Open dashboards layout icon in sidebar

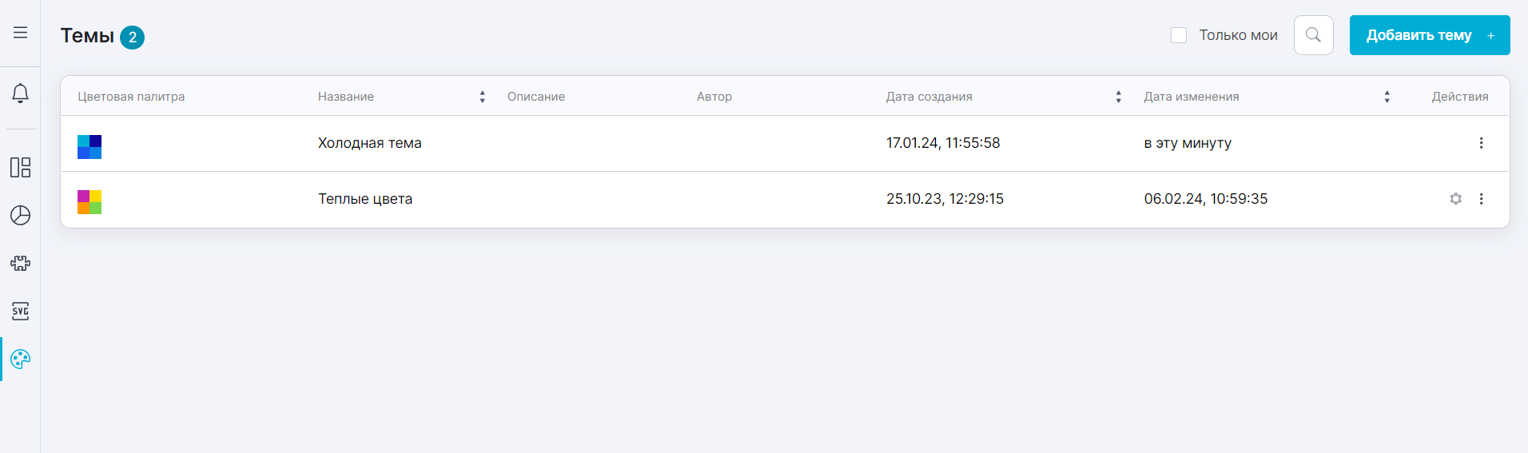click(x=20, y=167)
